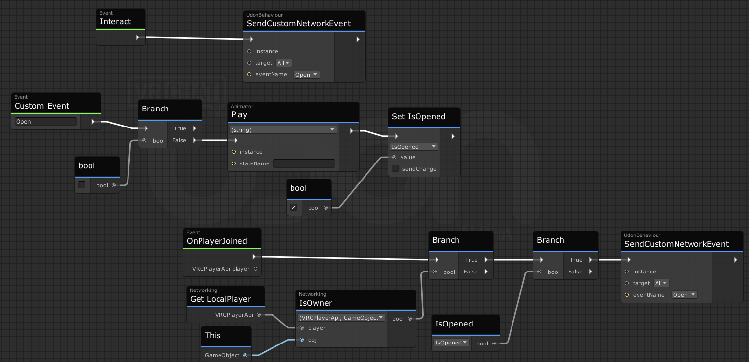This screenshot has height=362, width=749.
Task: Select the Interact node by its title
Action: tap(115, 21)
